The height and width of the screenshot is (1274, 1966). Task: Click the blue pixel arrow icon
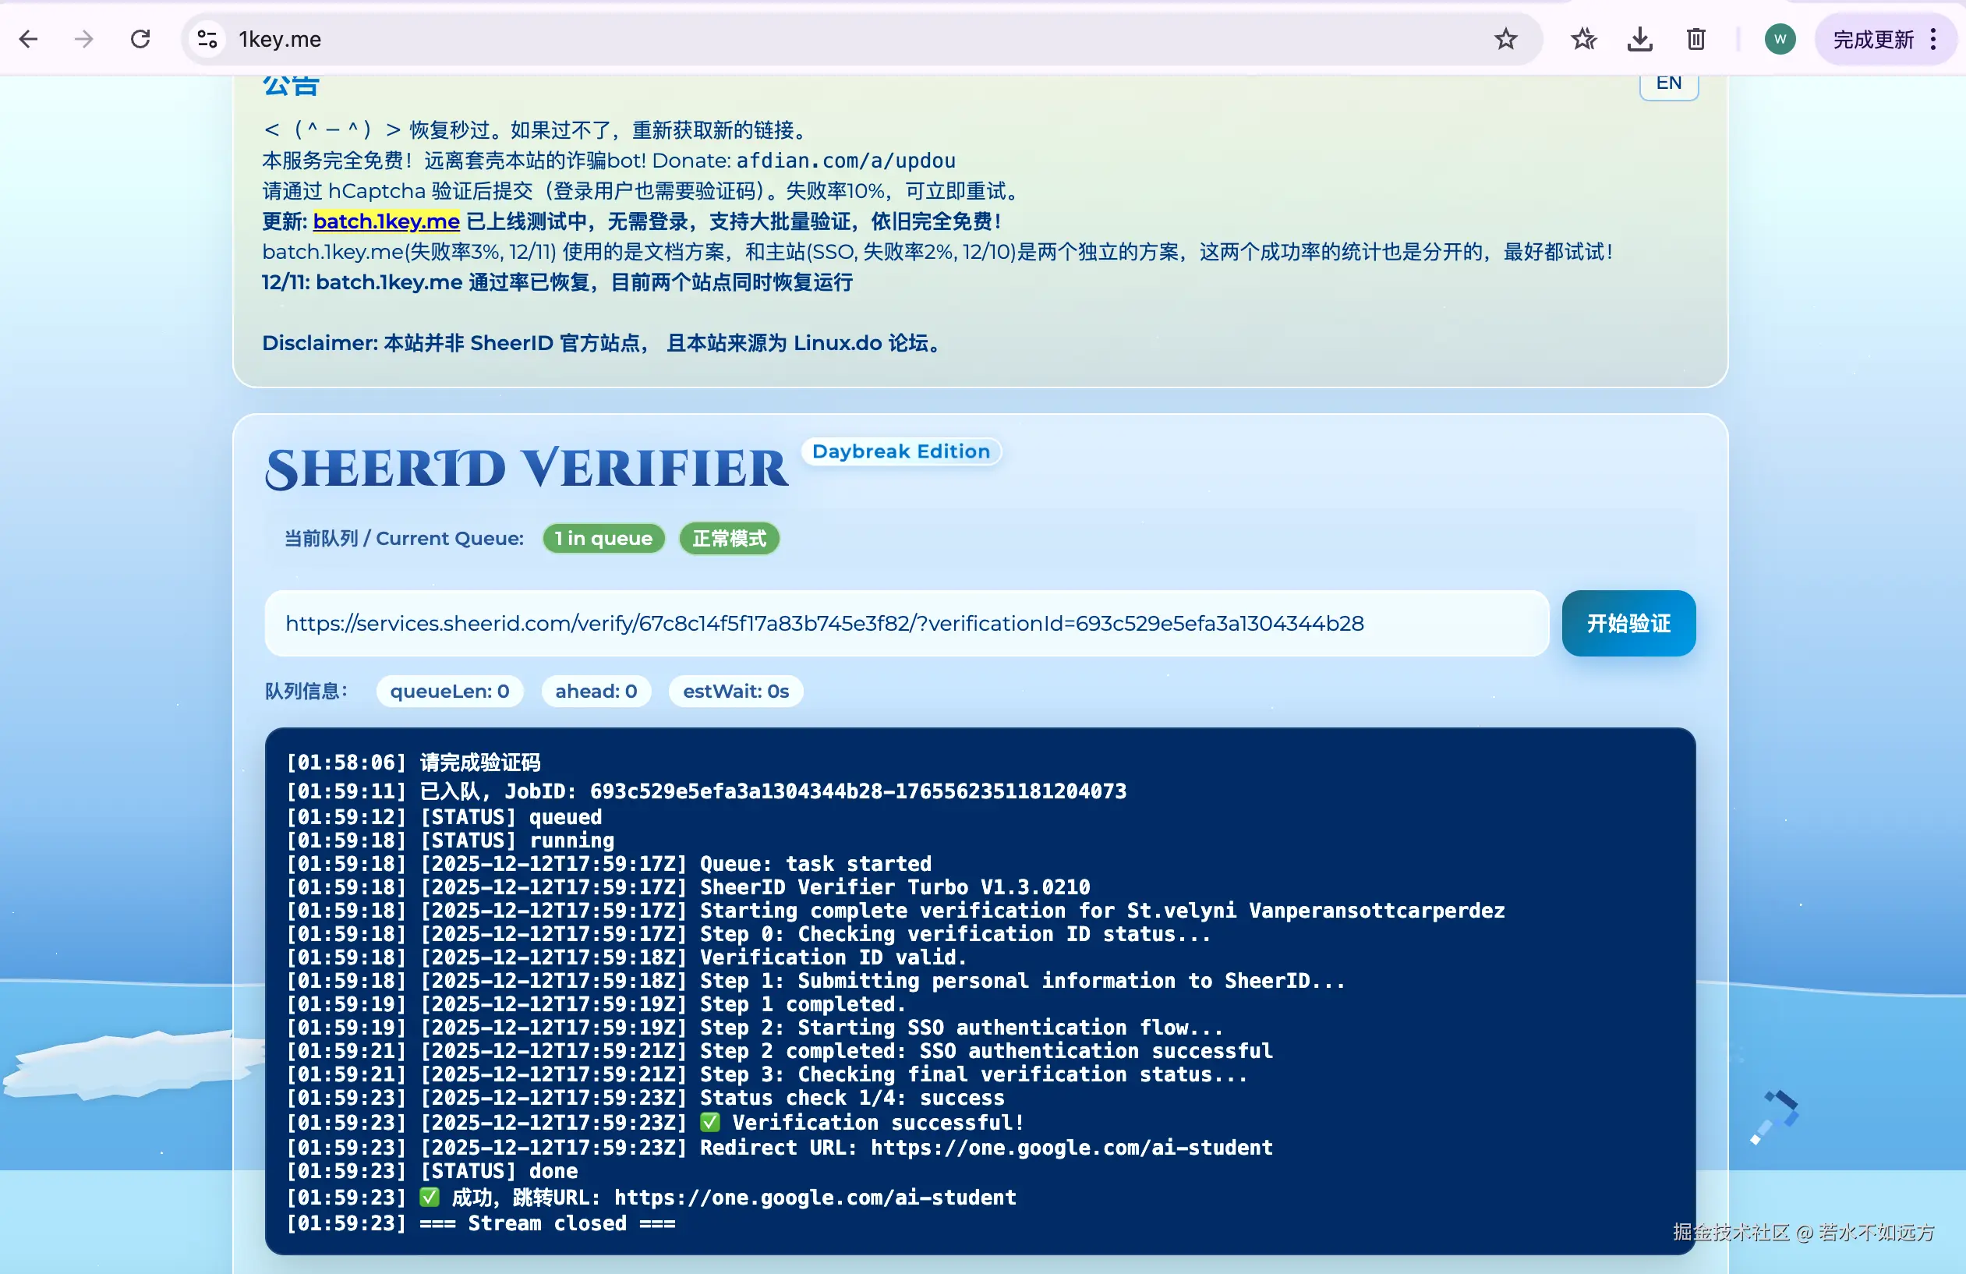(1776, 1117)
